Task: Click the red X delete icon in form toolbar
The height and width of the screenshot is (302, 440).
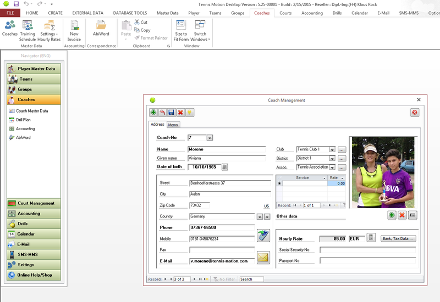Action: pos(180,112)
